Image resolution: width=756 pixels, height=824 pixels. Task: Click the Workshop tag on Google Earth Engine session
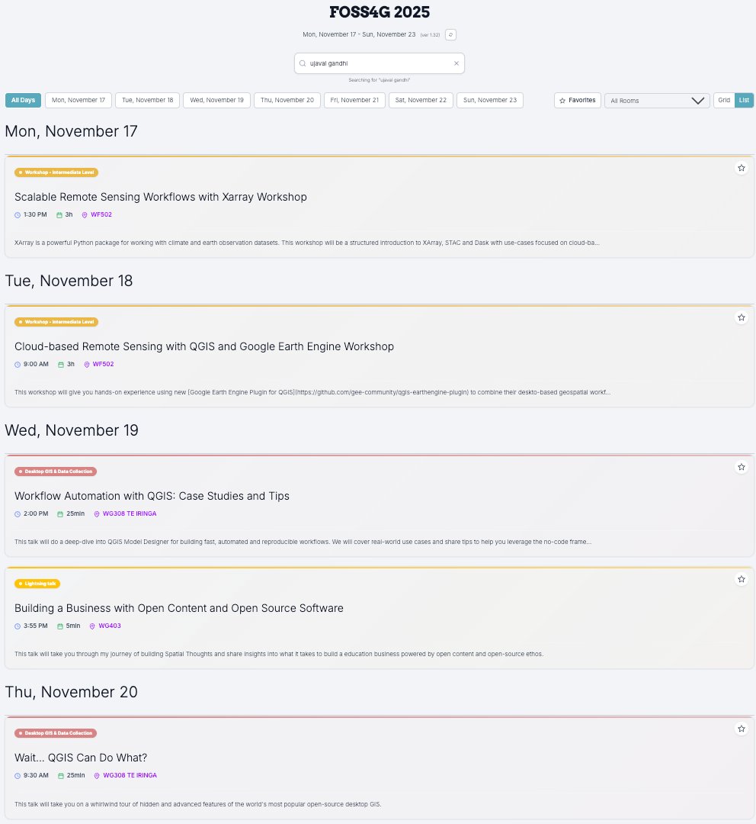point(56,322)
